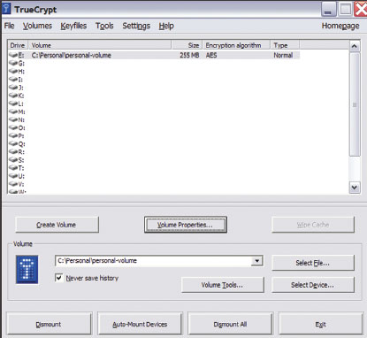Screen dimensions: 367x338
Task: Select the S: drive slot
Action: [x=17, y=160]
